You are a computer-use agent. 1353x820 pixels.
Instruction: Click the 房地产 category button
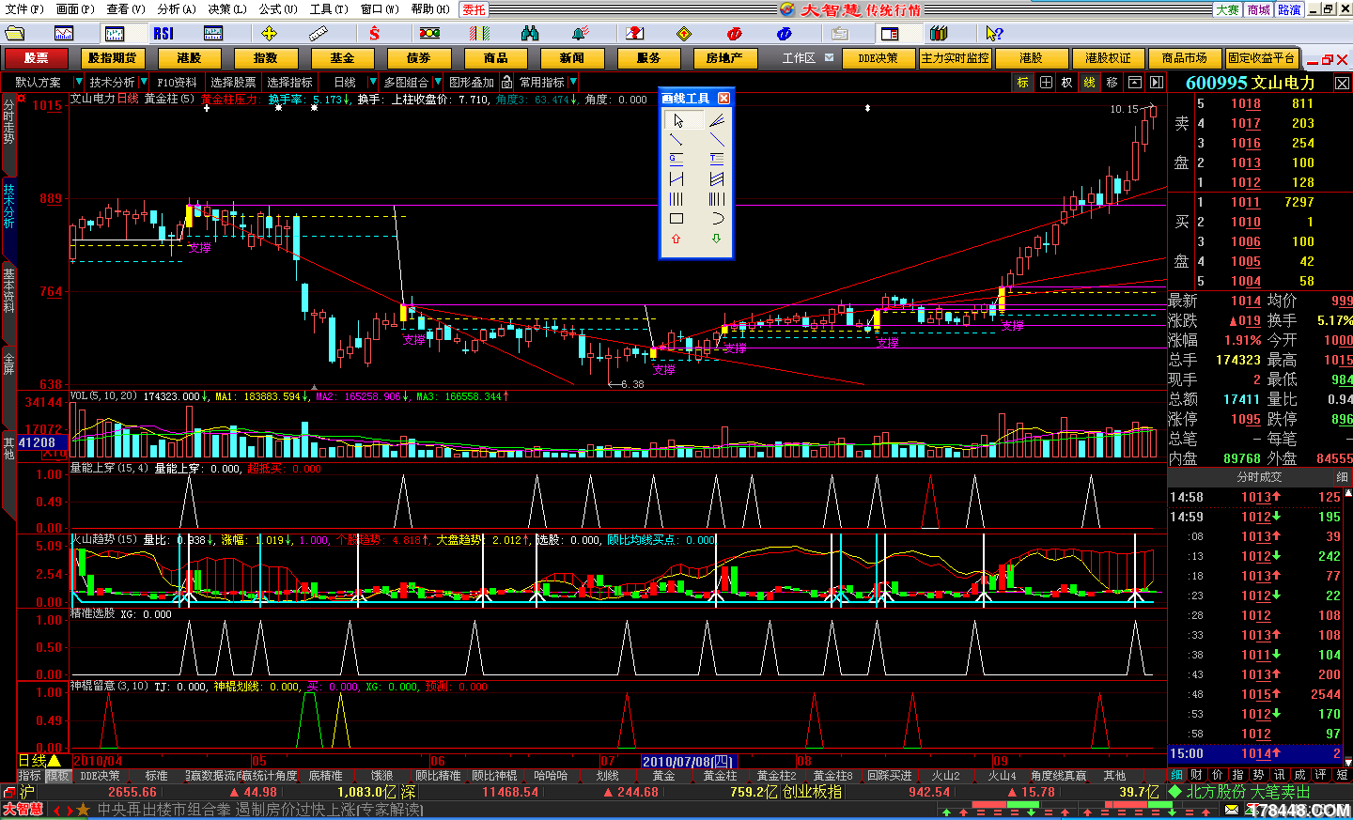coord(724,58)
